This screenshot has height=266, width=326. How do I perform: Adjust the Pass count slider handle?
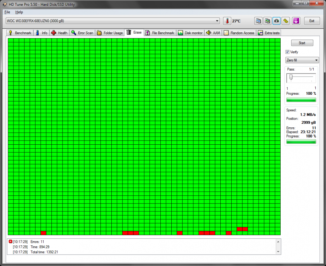click(x=291, y=77)
